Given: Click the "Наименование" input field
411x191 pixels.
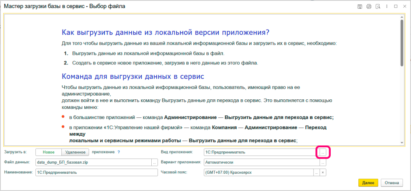Looking at the screenshot, I should pyautogui.click(x=96, y=172).
